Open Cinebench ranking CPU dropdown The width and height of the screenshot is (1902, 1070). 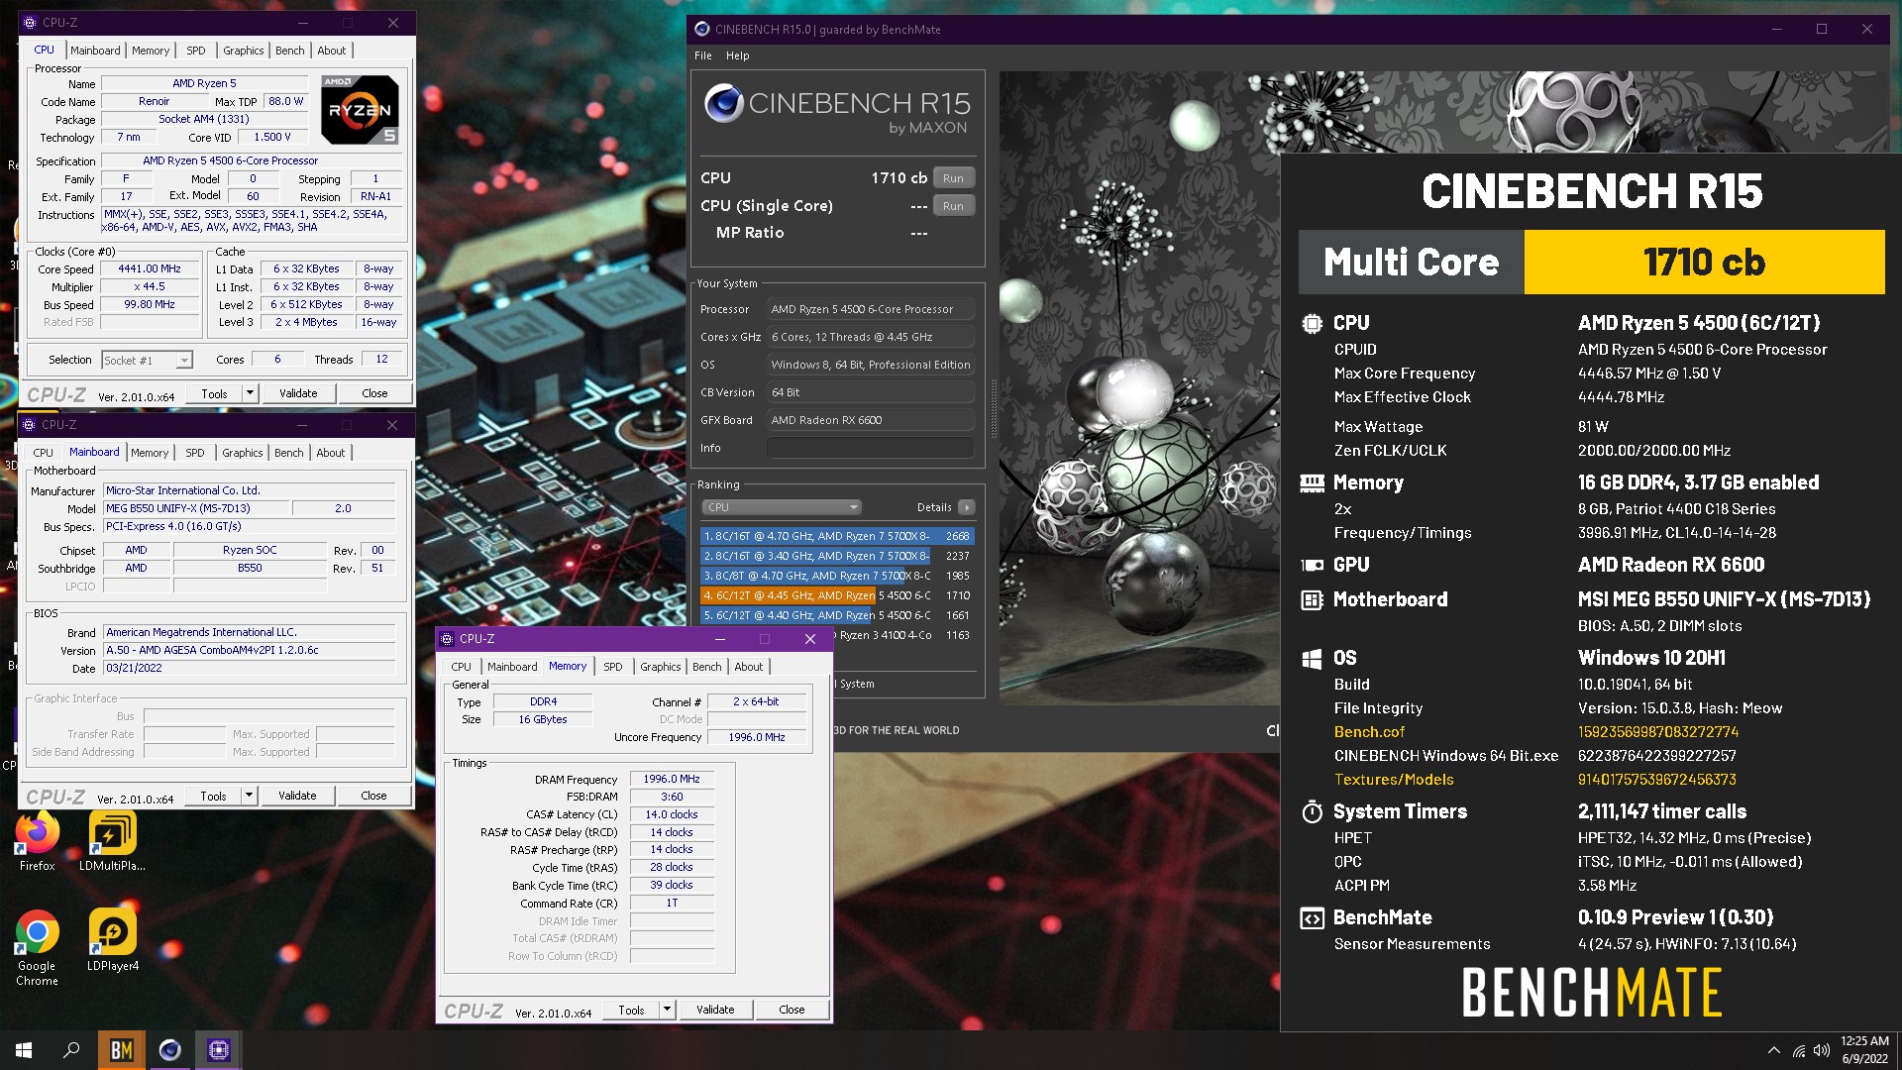click(x=781, y=507)
